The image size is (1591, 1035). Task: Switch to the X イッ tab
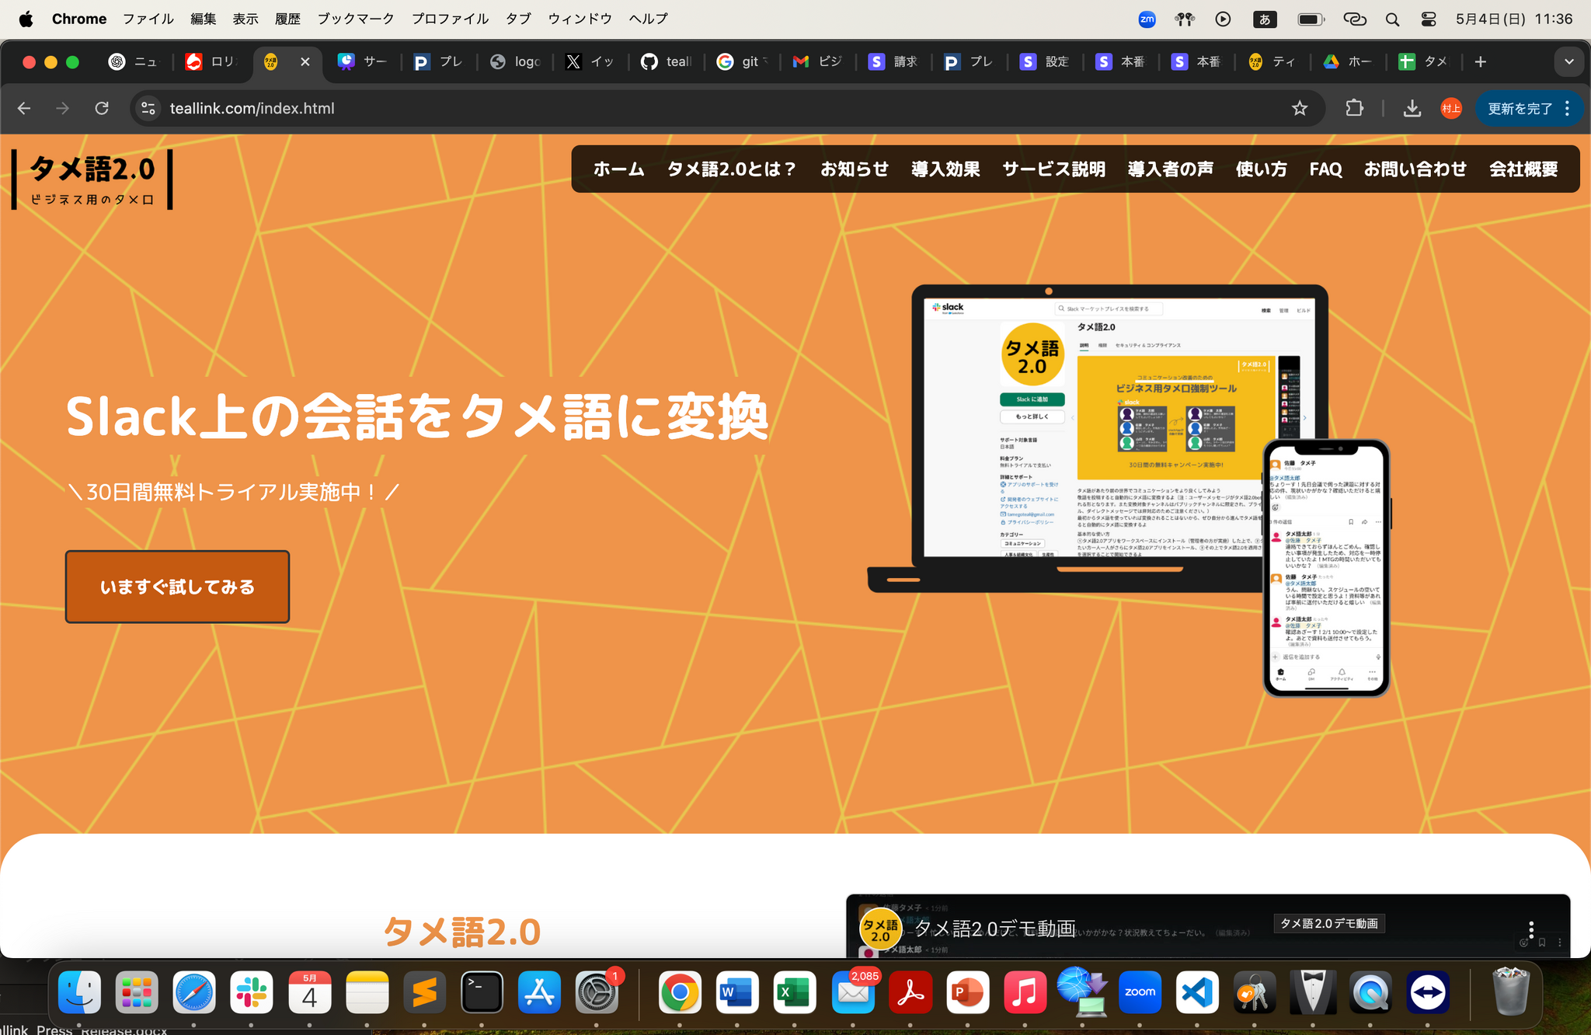591,61
